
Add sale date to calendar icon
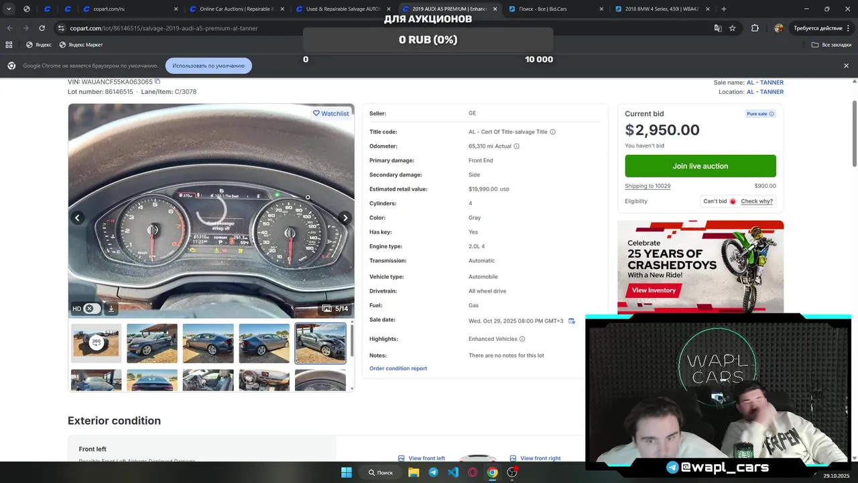pyautogui.click(x=572, y=321)
